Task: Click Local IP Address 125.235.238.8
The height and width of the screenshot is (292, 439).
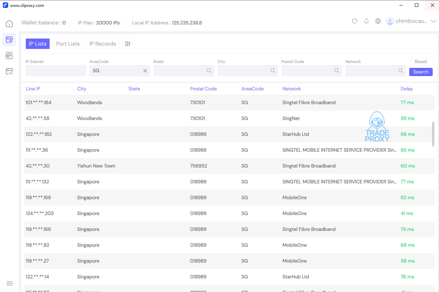Action: [167, 23]
